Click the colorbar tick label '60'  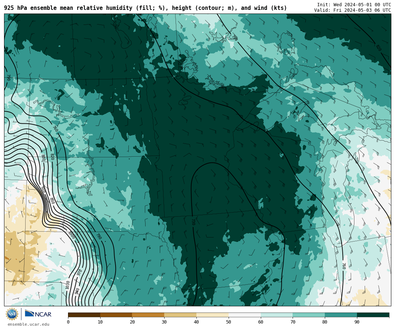(261, 322)
